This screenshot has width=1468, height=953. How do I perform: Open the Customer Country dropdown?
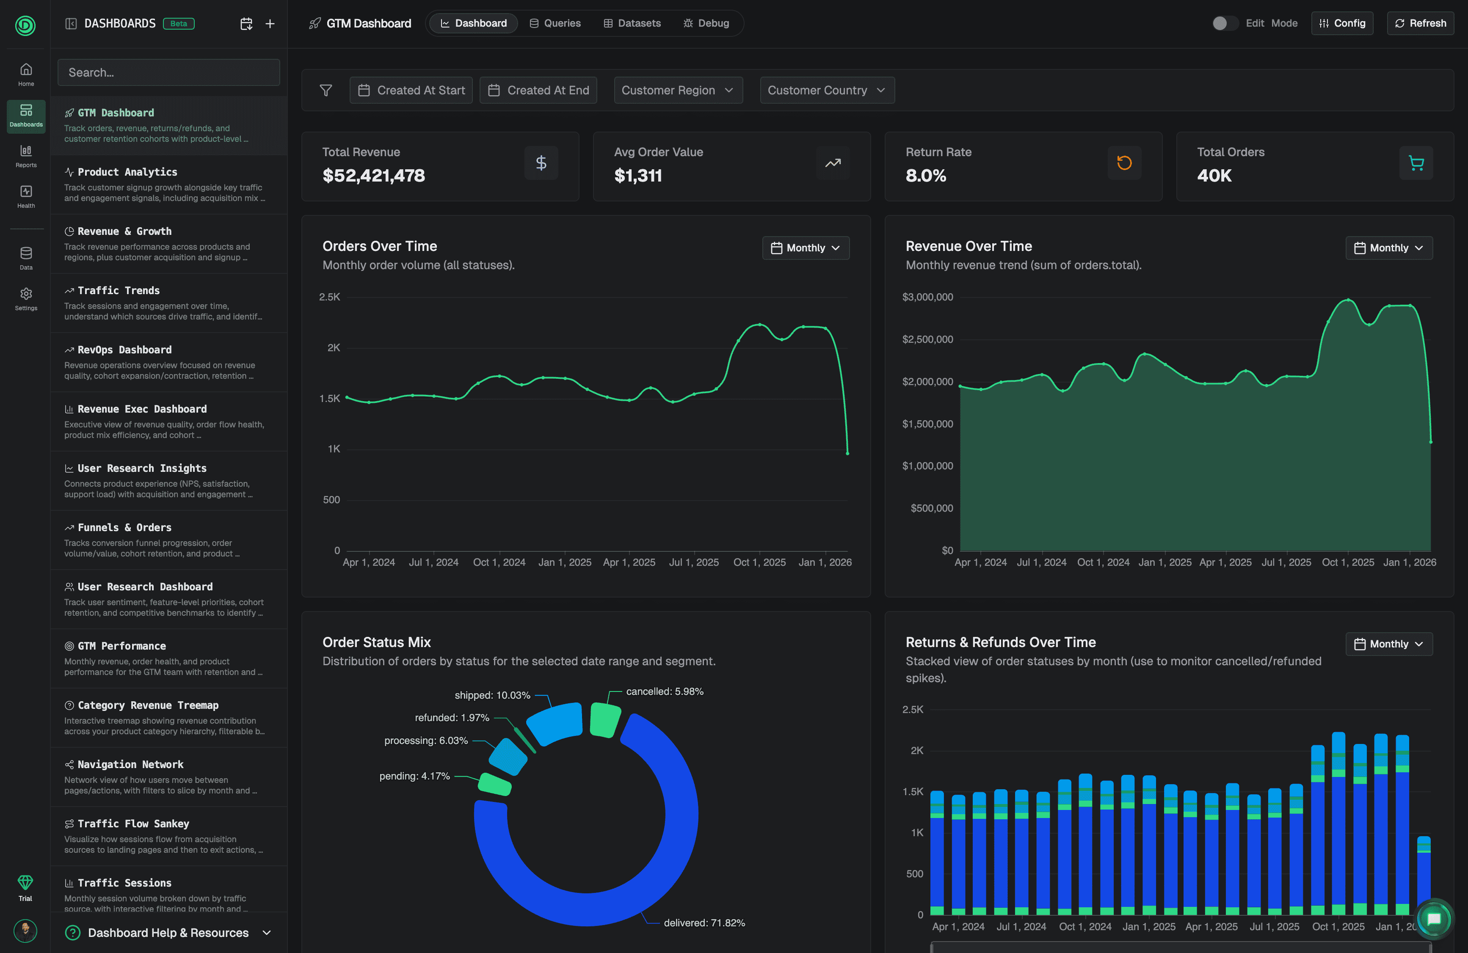(x=826, y=90)
